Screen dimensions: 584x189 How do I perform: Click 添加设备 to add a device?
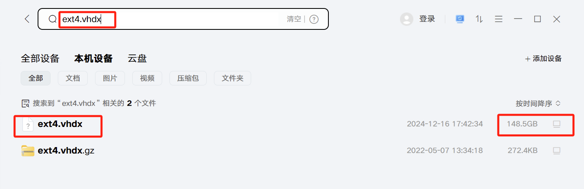[543, 59]
